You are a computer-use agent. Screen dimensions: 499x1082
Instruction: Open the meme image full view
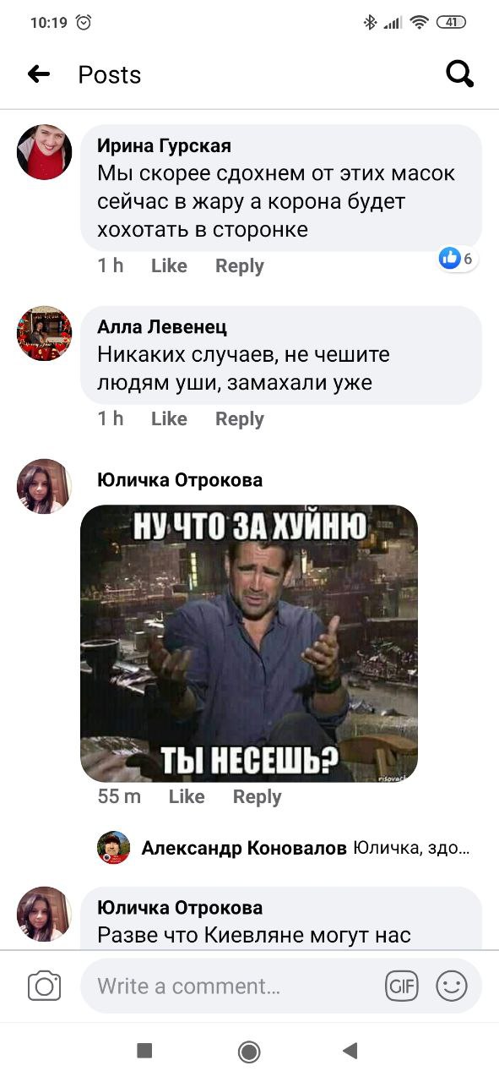[249, 642]
